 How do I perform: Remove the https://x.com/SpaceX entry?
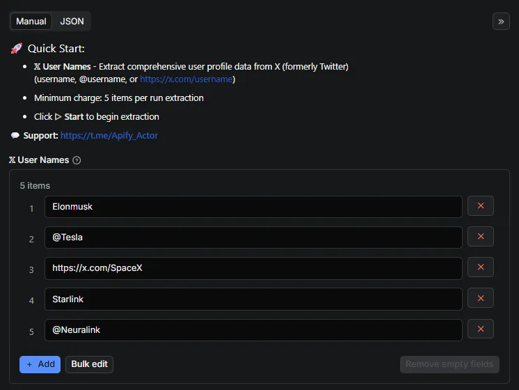[481, 267]
